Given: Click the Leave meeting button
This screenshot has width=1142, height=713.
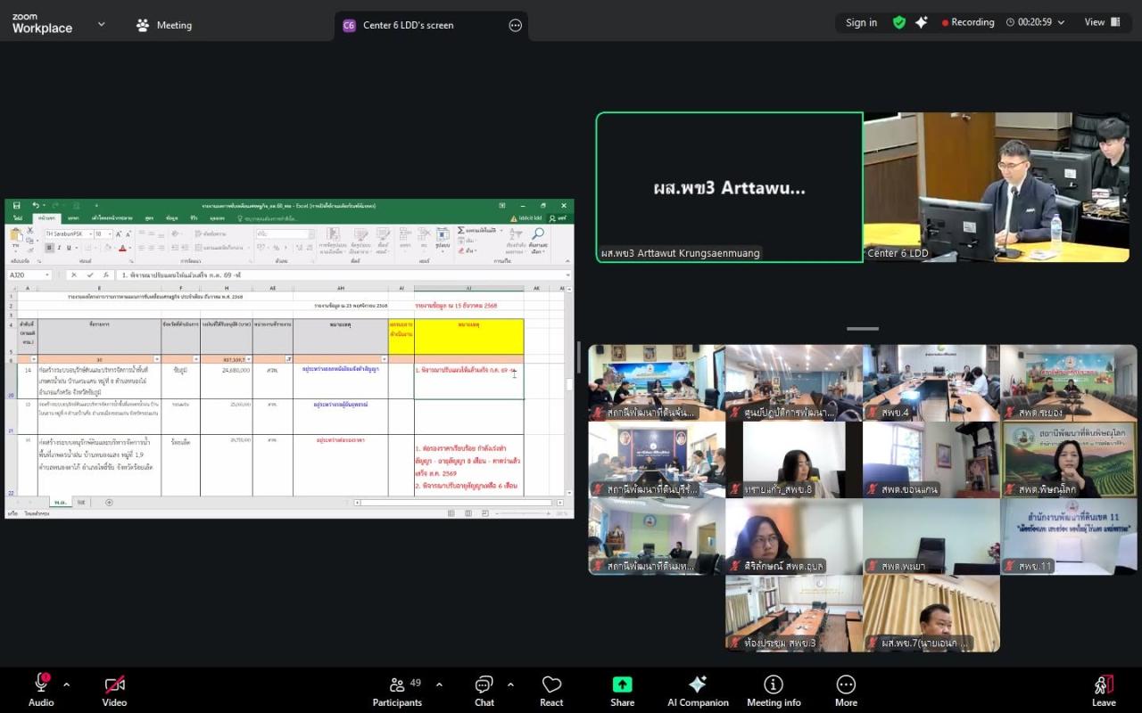Looking at the screenshot, I should (1104, 691).
